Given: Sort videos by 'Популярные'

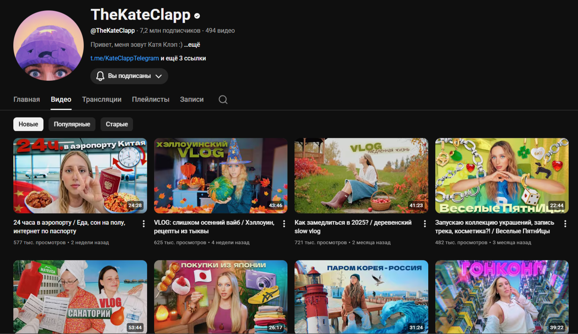Looking at the screenshot, I should tap(72, 124).
